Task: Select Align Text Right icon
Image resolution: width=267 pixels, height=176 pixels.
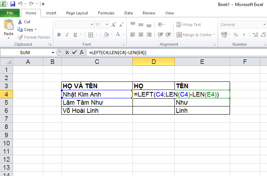Action: click(149, 35)
